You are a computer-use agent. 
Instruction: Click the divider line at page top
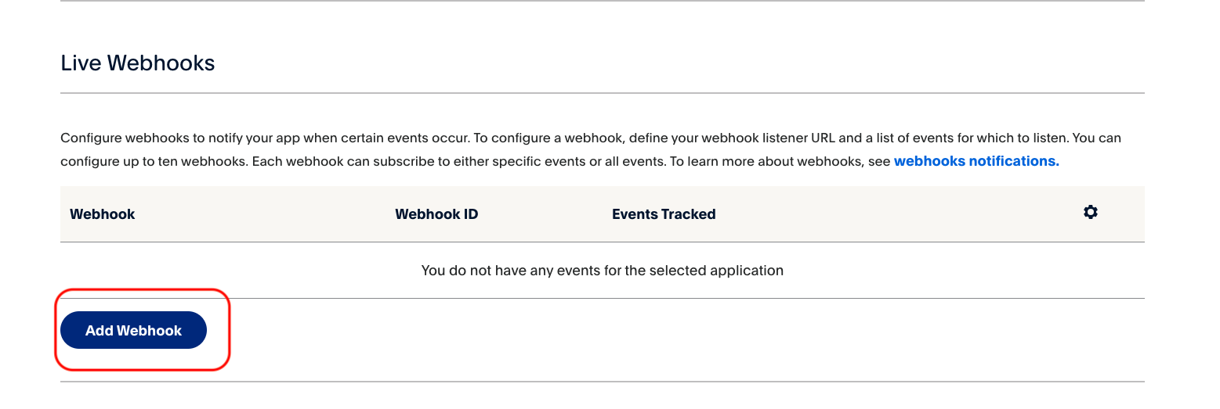point(603,1)
